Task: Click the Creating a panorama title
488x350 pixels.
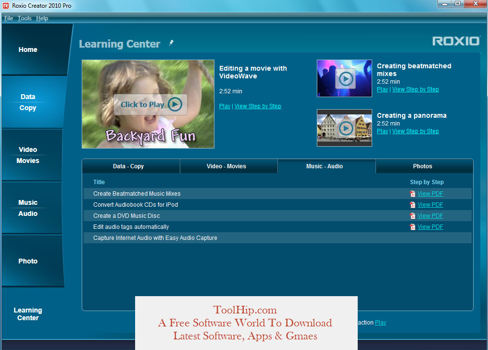Action: (412, 115)
